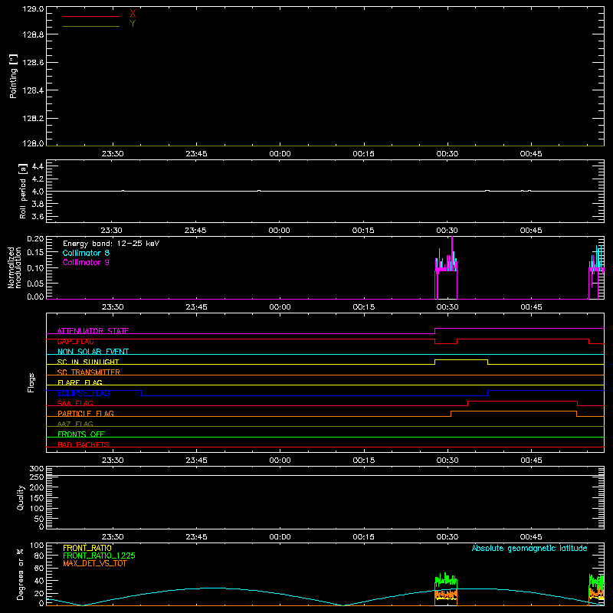Select the 0.15 modulation tick value
This screenshot has width=613, height=613.
coord(35,253)
